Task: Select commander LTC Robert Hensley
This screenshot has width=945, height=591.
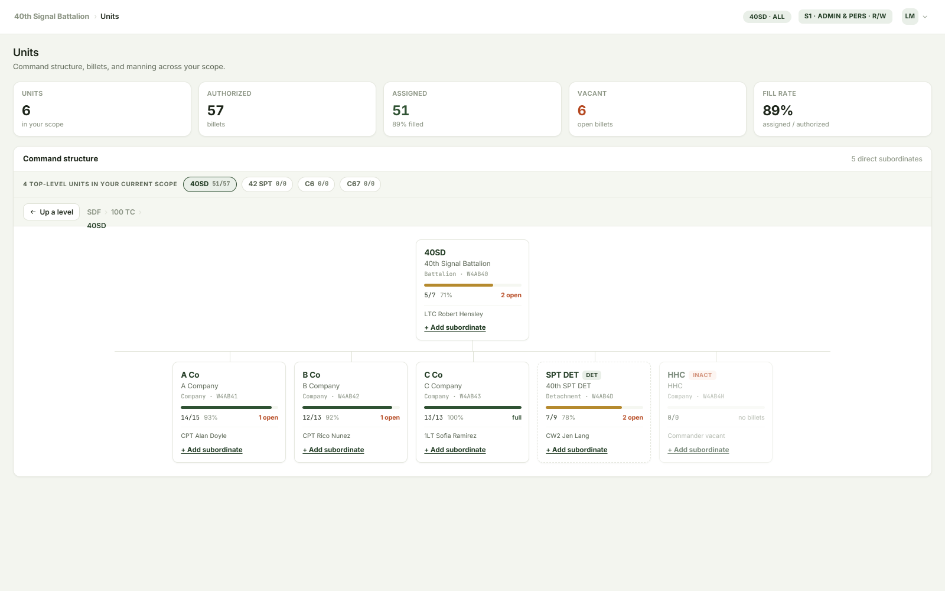Action: 454,314
